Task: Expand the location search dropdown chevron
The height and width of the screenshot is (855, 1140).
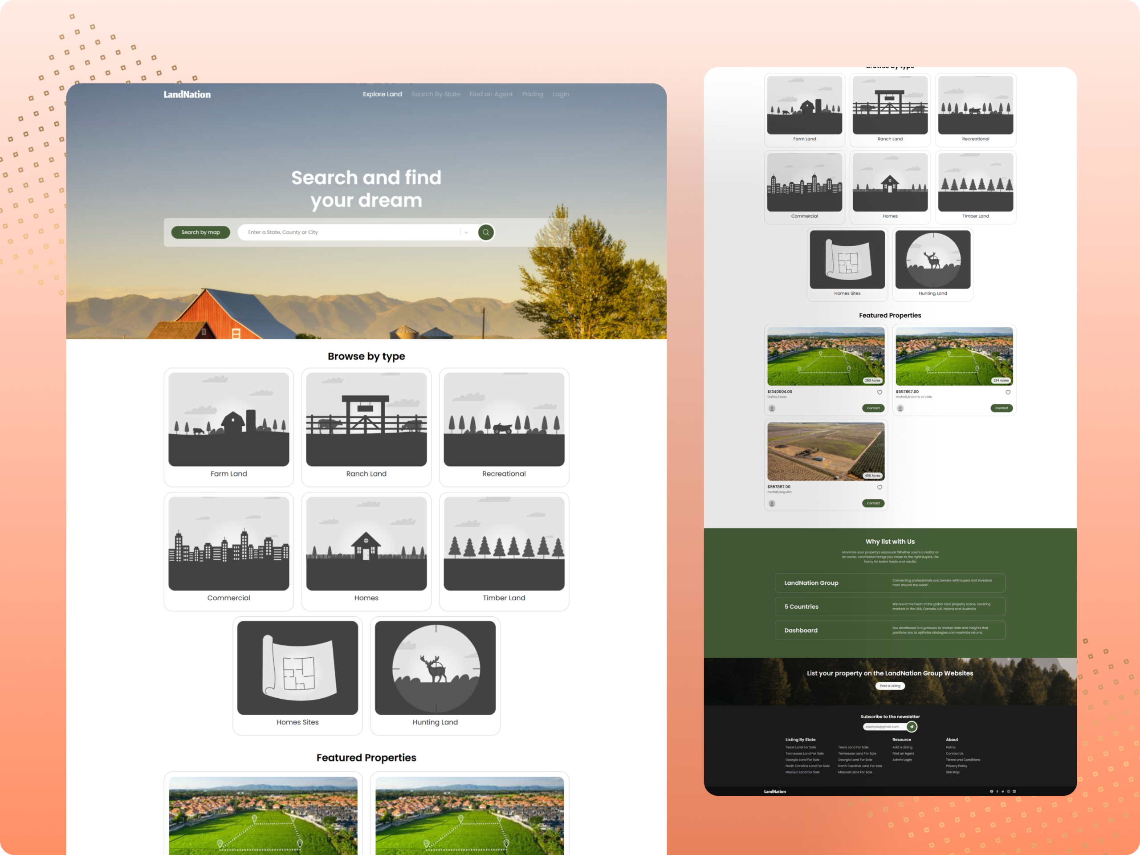Action: point(466,232)
